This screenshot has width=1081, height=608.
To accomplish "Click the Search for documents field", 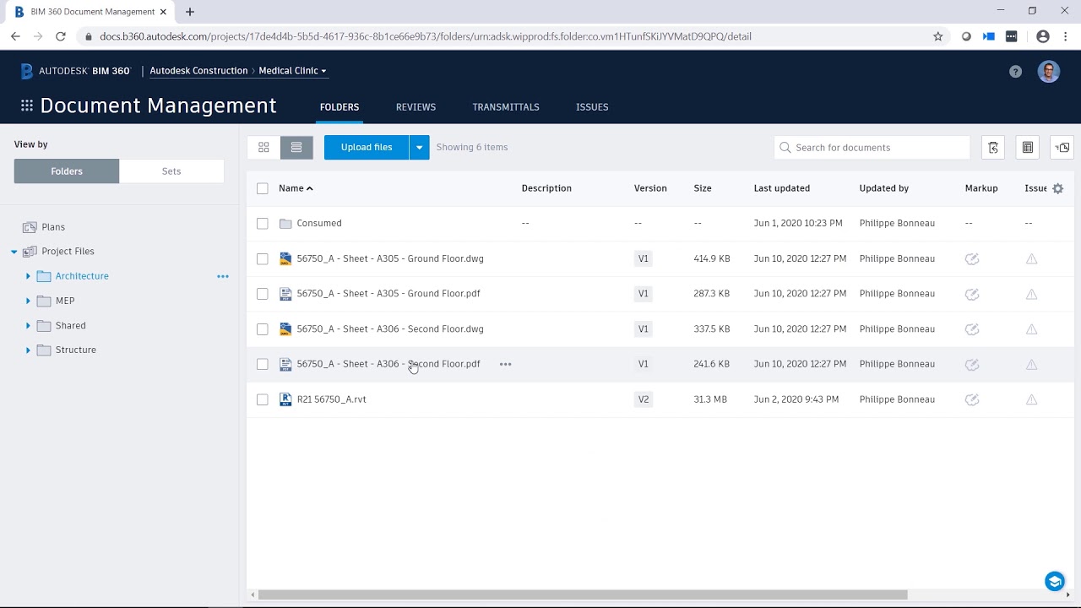I will (872, 148).
